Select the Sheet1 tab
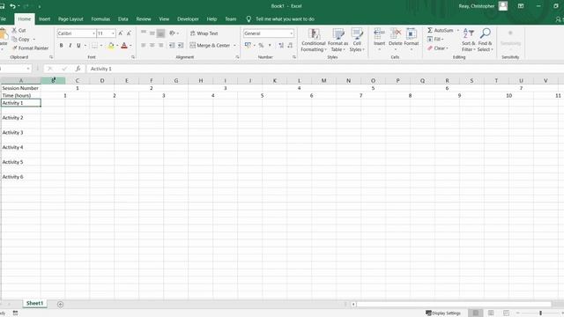 pyautogui.click(x=34, y=303)
